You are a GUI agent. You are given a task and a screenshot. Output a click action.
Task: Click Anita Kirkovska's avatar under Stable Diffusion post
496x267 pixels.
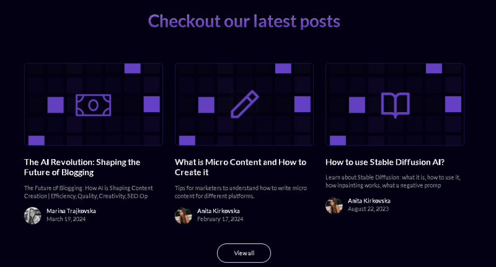click(334, 205)
